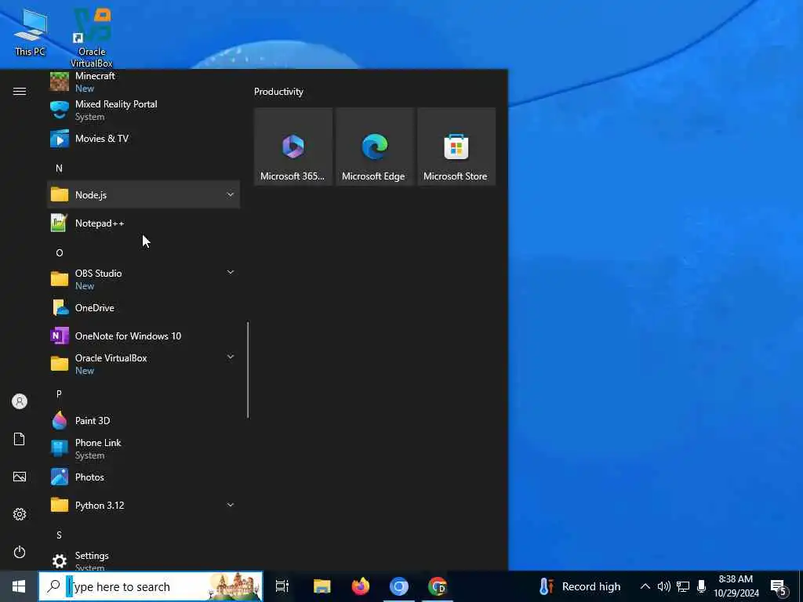The height and width of the screenshot is (602, 803).
Task: Open Microsoft Store tile
Action: pyautogui.click(x=456, y=147)
